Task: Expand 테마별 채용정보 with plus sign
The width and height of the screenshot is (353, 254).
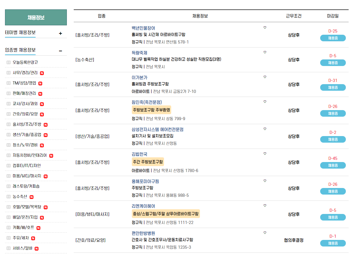Action: click(60, 33)
